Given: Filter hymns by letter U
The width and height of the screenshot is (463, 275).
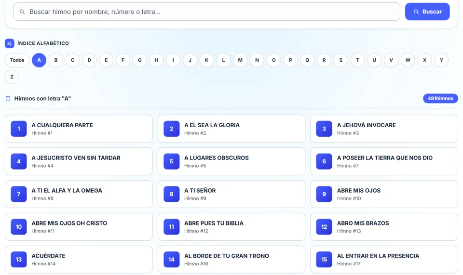Looking at the screenshot, I should pyautogui.click(x=374, y=60).
